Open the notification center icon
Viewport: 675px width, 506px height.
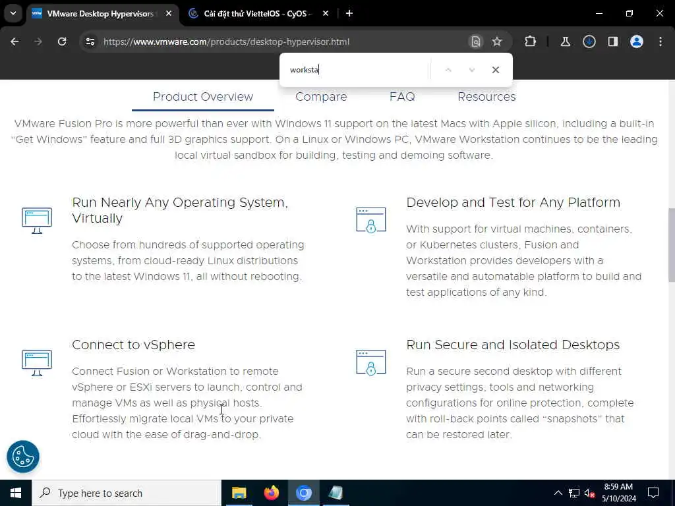pyautogui.click(x=653, y=493)
